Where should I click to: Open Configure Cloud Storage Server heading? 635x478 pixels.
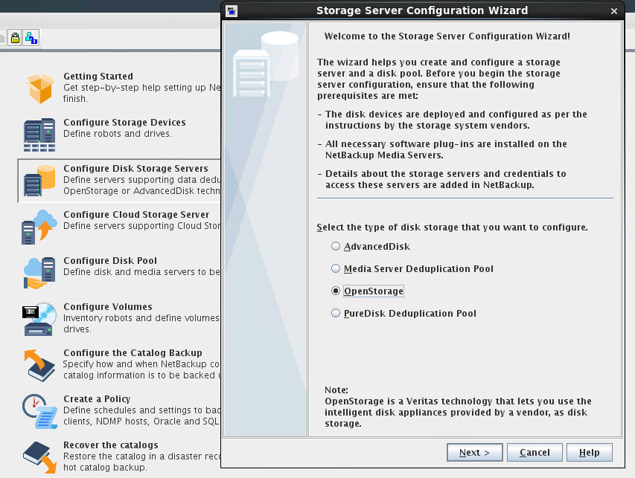[x=136, y=214]
